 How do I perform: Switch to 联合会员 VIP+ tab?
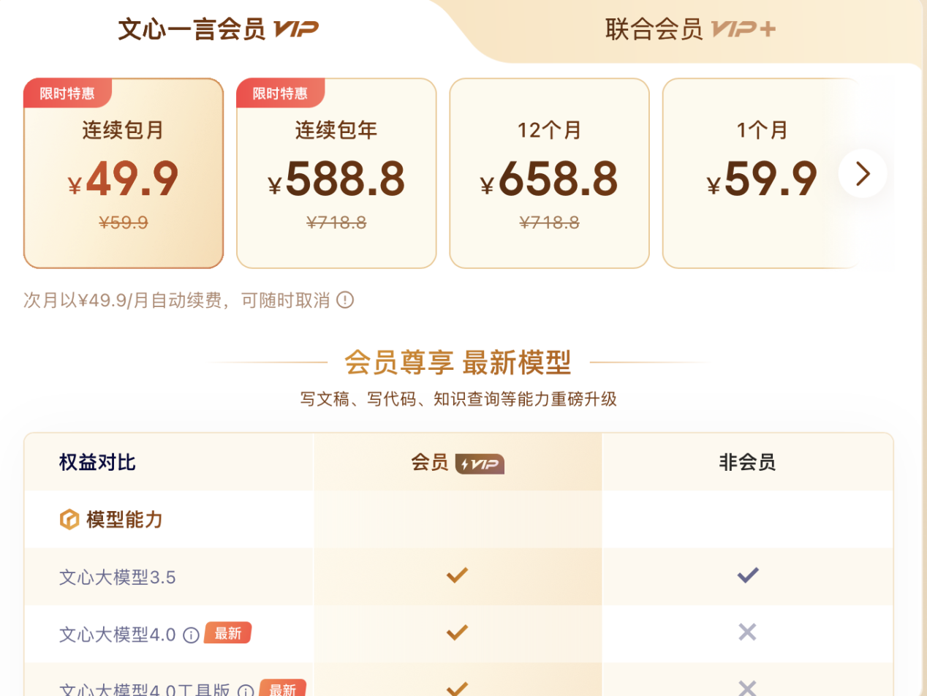coord(691,29)
